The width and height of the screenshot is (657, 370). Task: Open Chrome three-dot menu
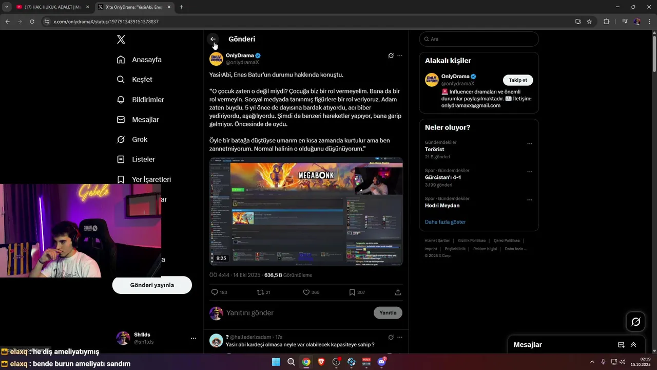click(x=650, y=22)
